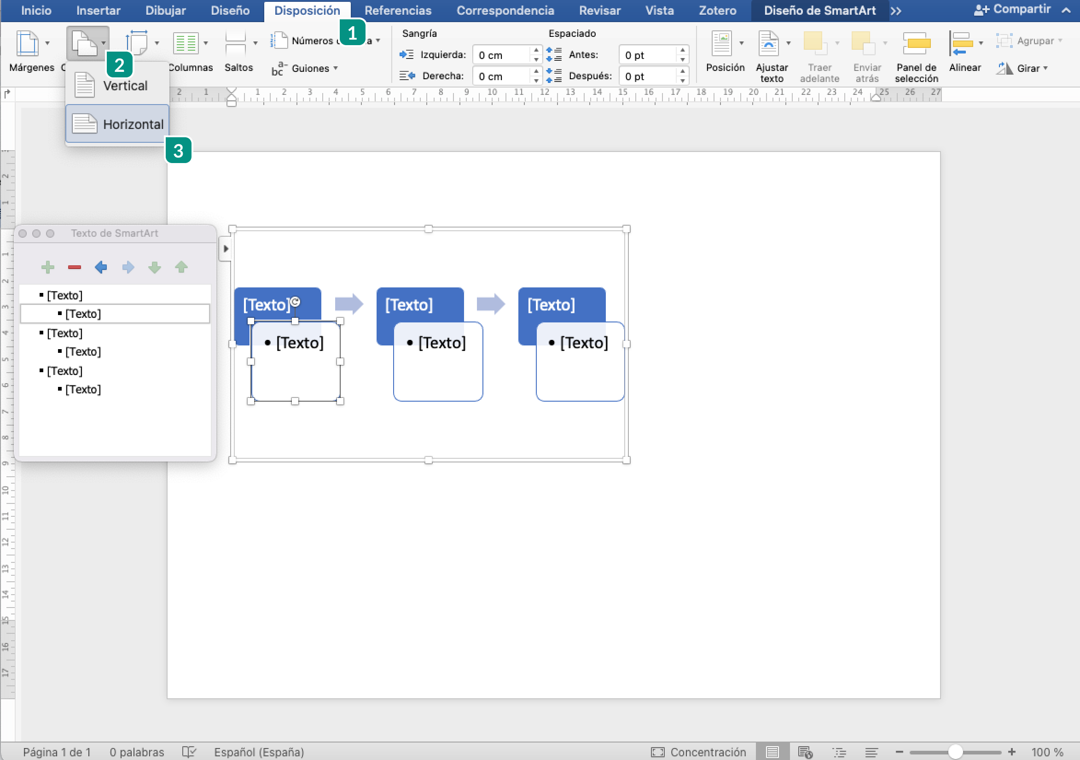The image size is (1080, 760).
Task: Select first [Texto] tree item in SmartArt
Action: pos(65,294)
